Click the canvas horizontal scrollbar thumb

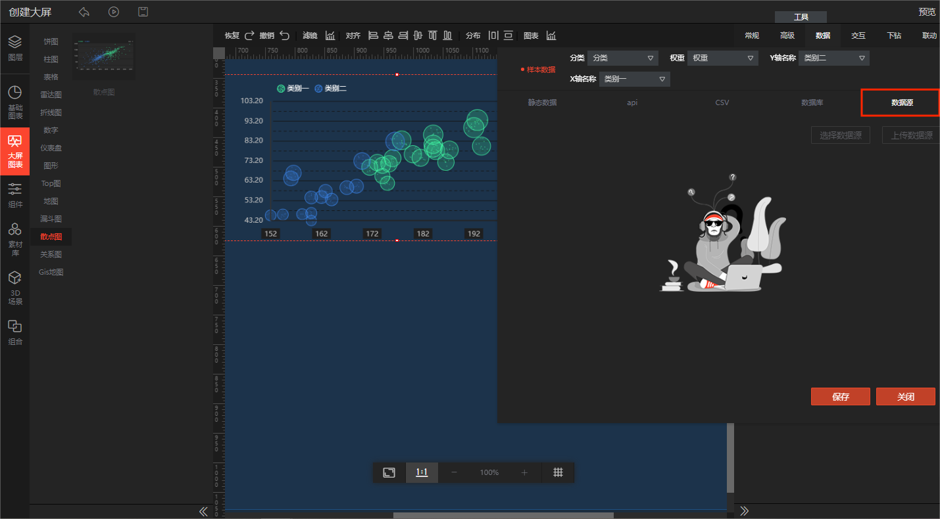[x=503, y=515]
